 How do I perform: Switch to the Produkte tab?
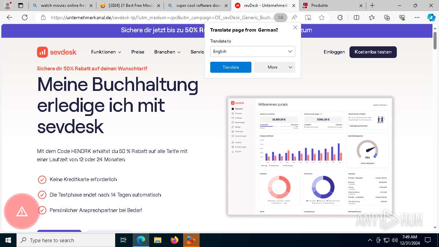point(333,5)
